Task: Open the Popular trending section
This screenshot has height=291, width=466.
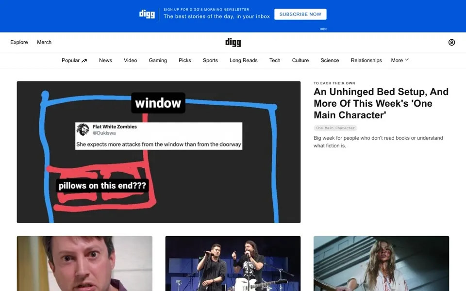Action: [74, 60]
